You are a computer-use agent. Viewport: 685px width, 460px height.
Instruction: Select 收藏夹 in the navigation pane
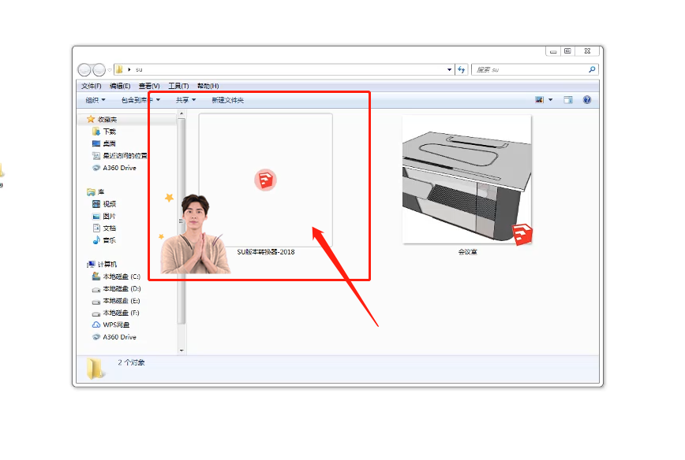[x=107, y=120]
